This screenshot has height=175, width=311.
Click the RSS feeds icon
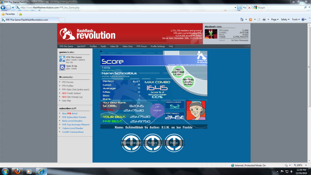coord(250,19)
